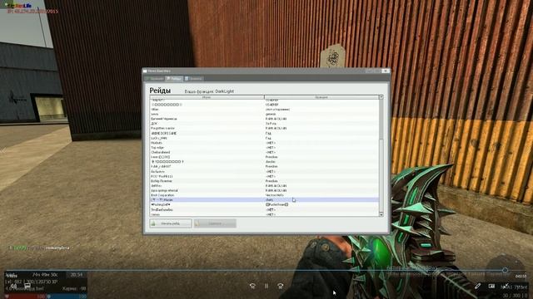Select the Brick Corporation player row
The width and height of the screenshot is (533, 299).
pos(265,195)
